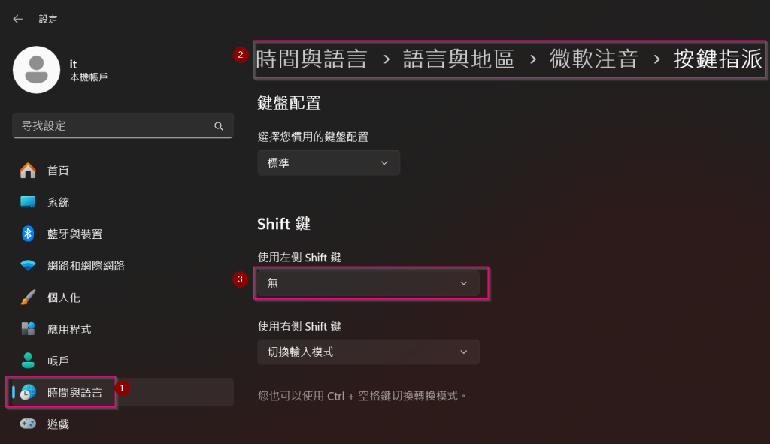
Task: Go to 時間與語言 breadcrumb in header
Action: click(311, 59)
